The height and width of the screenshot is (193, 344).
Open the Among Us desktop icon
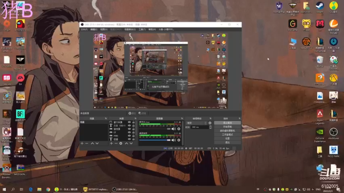[x=20, y=25]
